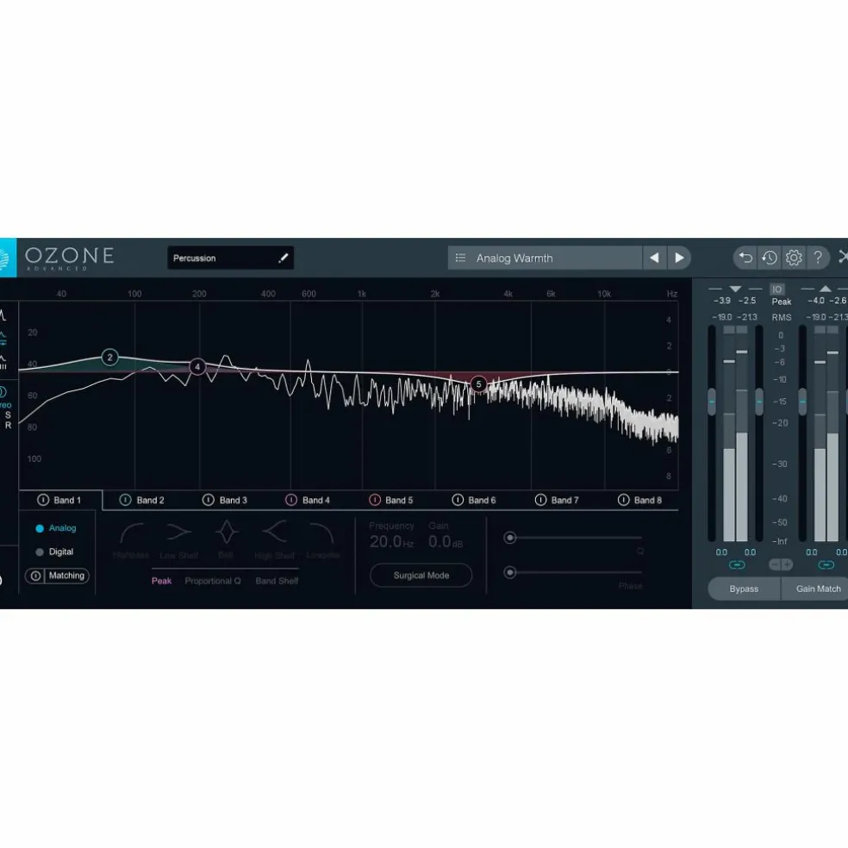Toggle Band 3 power button
This screenshot has width=848, height=848.
pos(209,500)
